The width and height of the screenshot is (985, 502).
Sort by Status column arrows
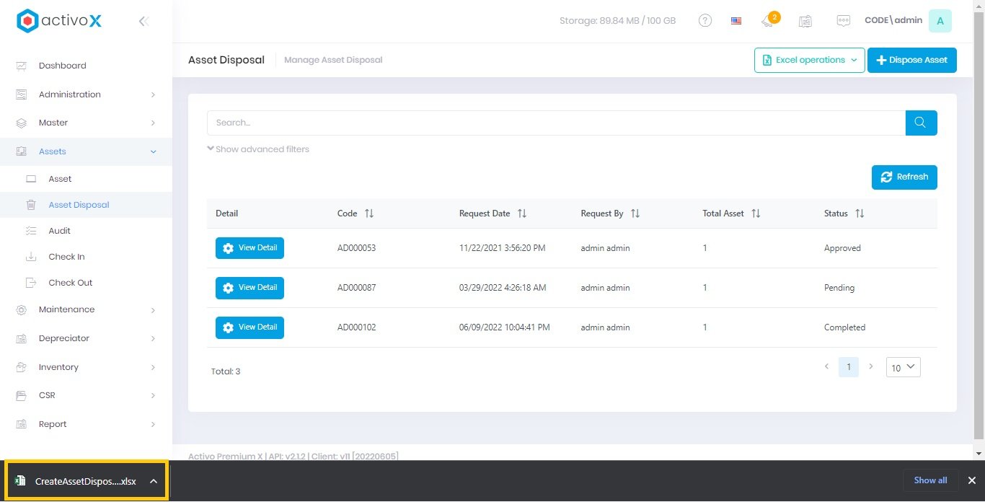[x=860, y=213]
